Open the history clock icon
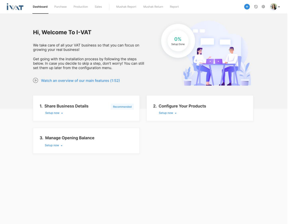This screenshot has width=288, height=224. pos(256,7)
